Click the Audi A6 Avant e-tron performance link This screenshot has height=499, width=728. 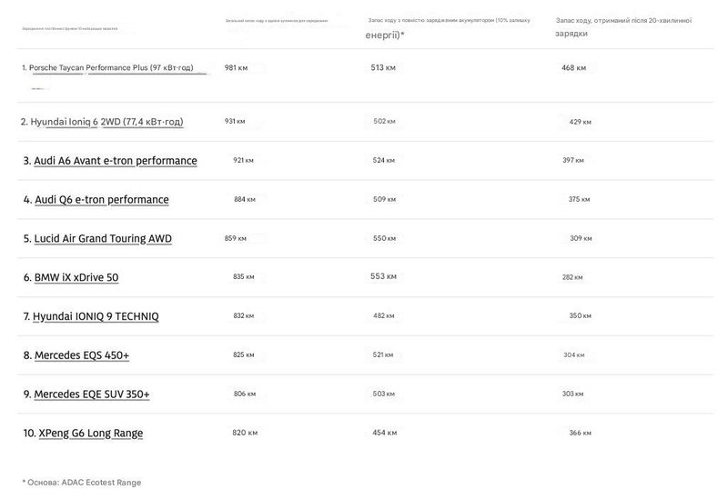pyautogui.click(x=115, y=161)
